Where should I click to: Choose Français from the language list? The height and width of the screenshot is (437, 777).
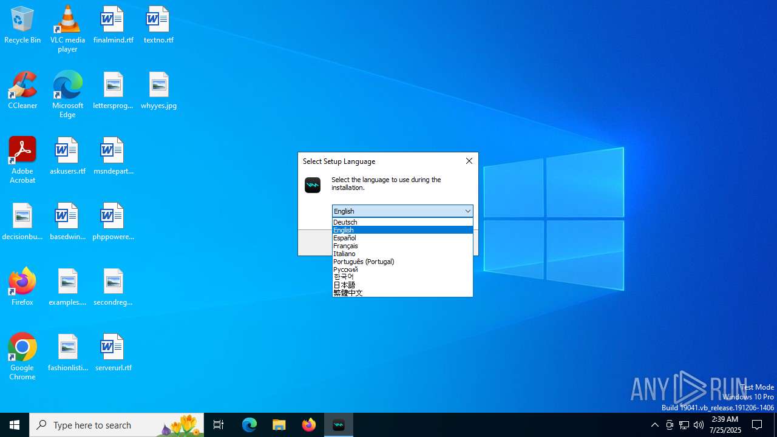coord(402,246)
